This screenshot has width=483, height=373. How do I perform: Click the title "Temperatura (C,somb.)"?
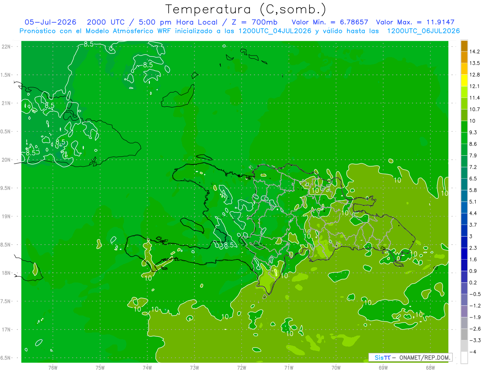(x=246, y=9)
